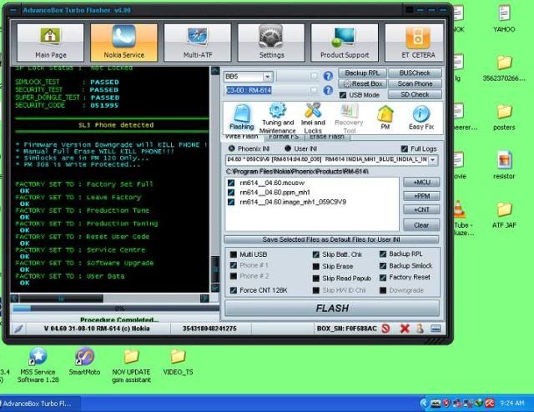Open the SmartMoto desktop shortcut

(x=84, y=361)
